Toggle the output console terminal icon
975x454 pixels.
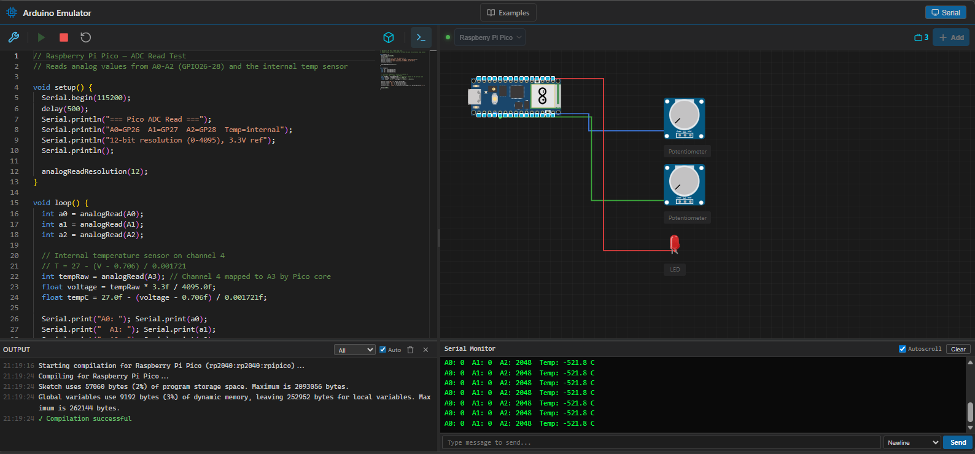point(421,37)
